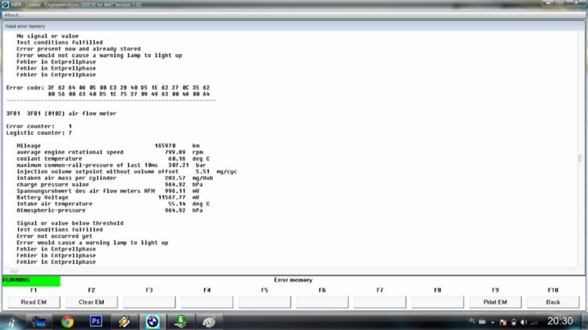This screenshot has height=330, width=588.
Task: Click the "Logistic counter: 7" line
Action: pos(39,133)
